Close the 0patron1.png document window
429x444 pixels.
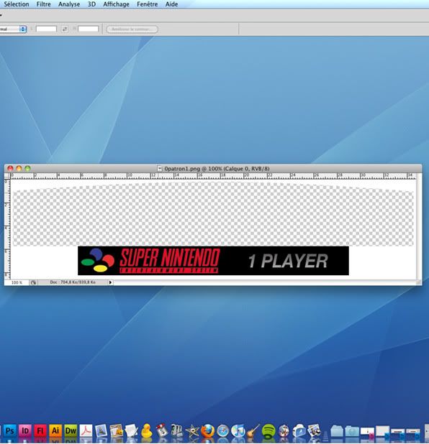11,169
